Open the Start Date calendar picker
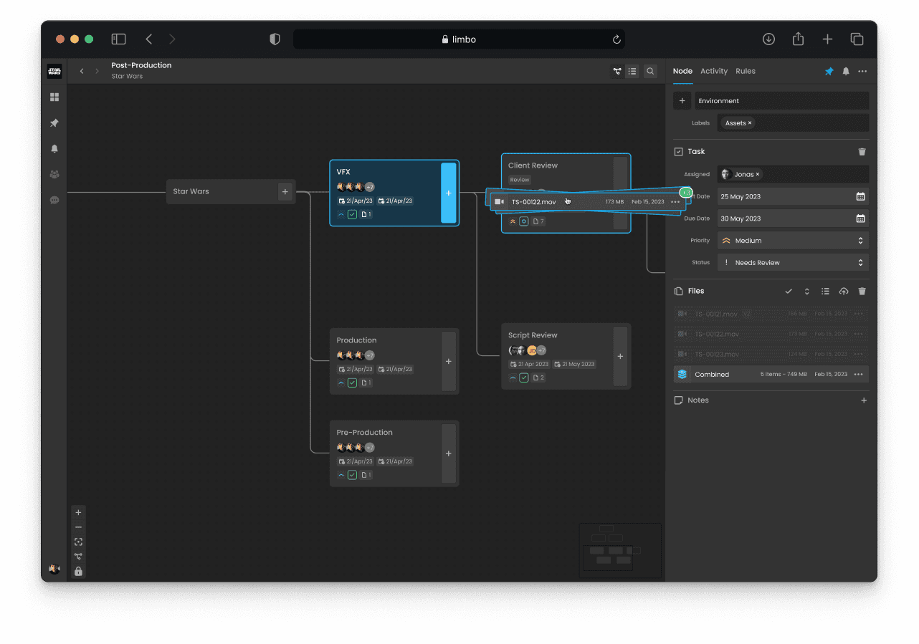 tap(860, 196)
